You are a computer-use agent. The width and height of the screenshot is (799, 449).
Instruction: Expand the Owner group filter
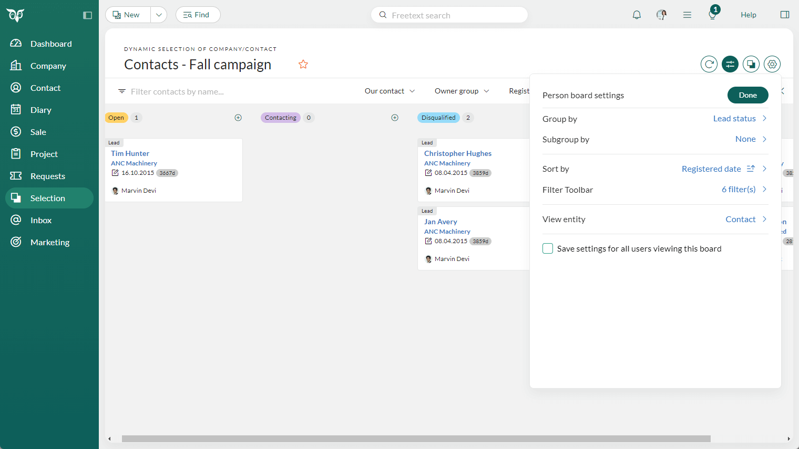[462, 91]
